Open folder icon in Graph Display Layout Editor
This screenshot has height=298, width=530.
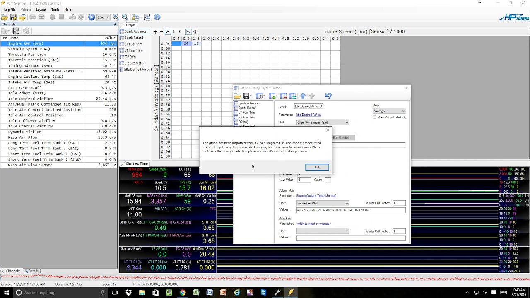[x=237, y=96]
